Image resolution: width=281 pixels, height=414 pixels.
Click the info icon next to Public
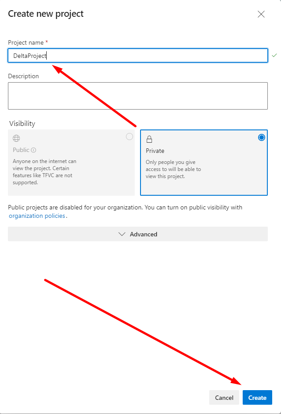33,150
